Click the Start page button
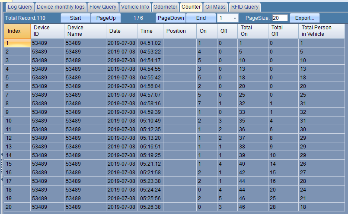This screenshot has width=348, height=214. [75, 18]
